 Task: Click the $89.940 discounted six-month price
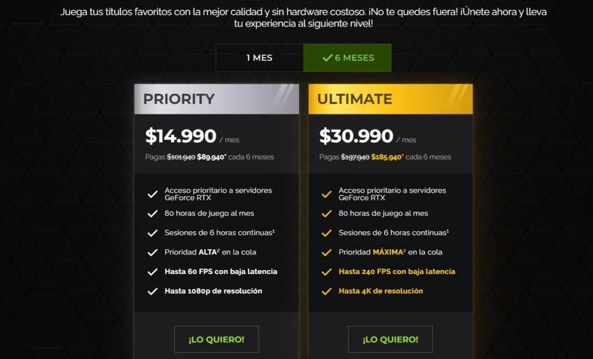pyautogui.click(x=211, y=157)
